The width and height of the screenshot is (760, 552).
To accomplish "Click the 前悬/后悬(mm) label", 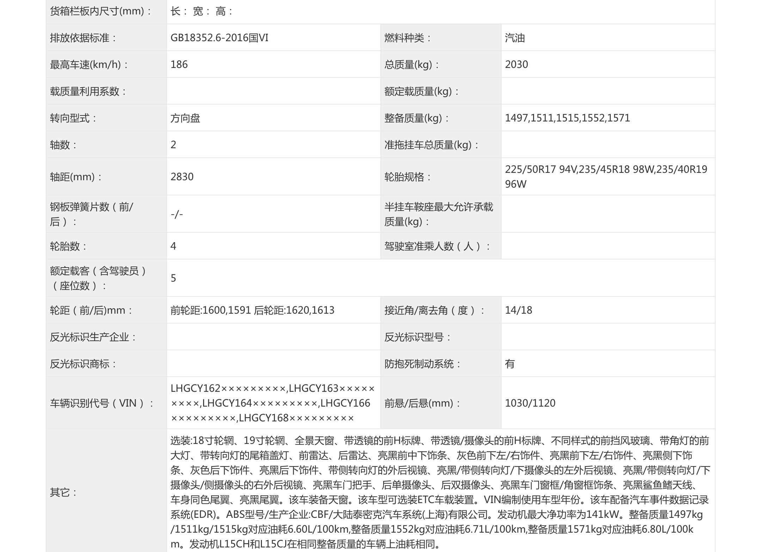I will [x=422, y=403].
